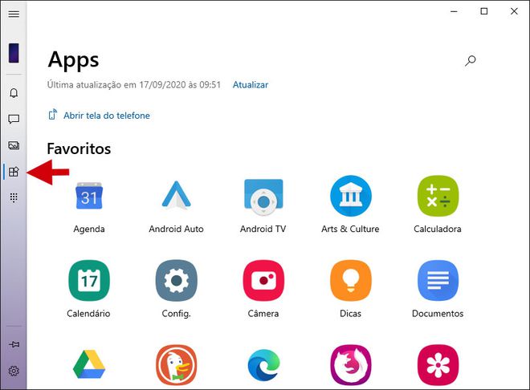Click phone screen icon beside Abrir tela
The height and width of the screenshot is (390, 530).
[x=53, y=115]
